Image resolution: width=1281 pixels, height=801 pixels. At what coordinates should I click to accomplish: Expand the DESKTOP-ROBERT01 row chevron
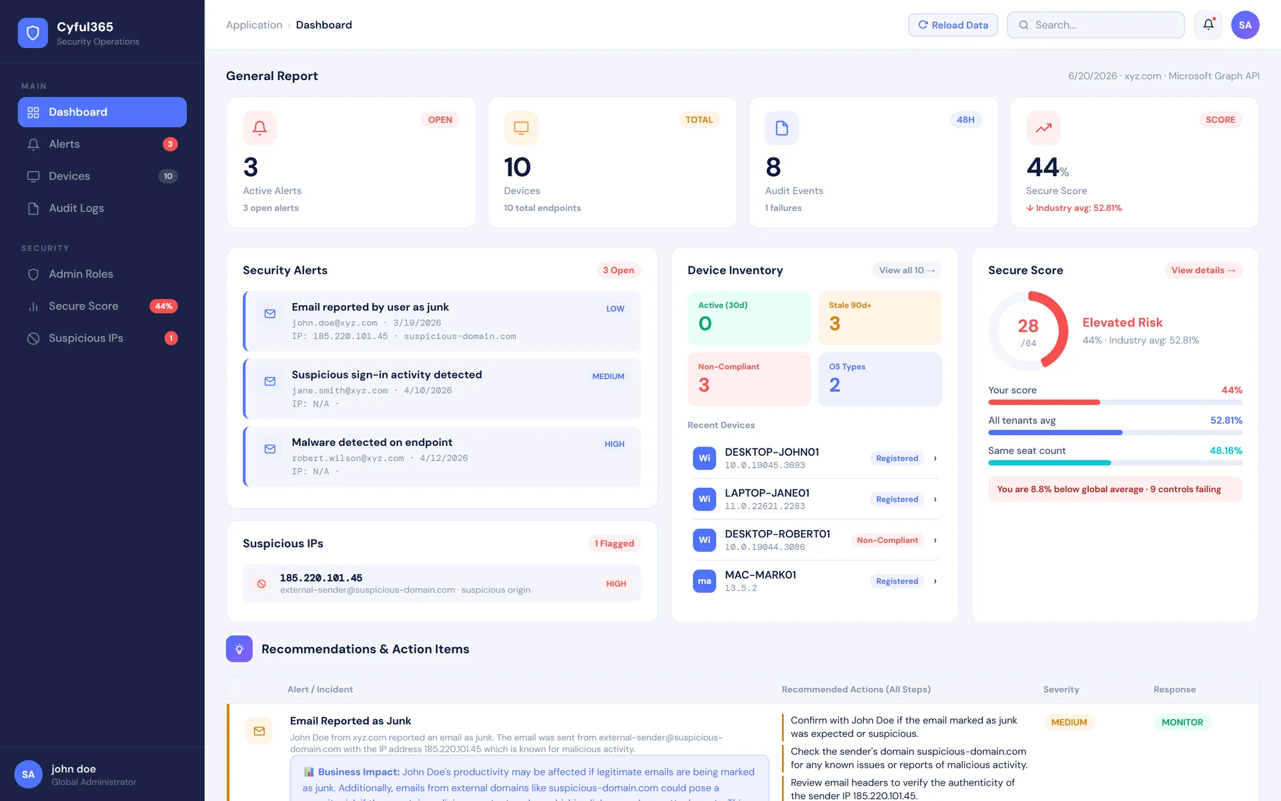935,539
